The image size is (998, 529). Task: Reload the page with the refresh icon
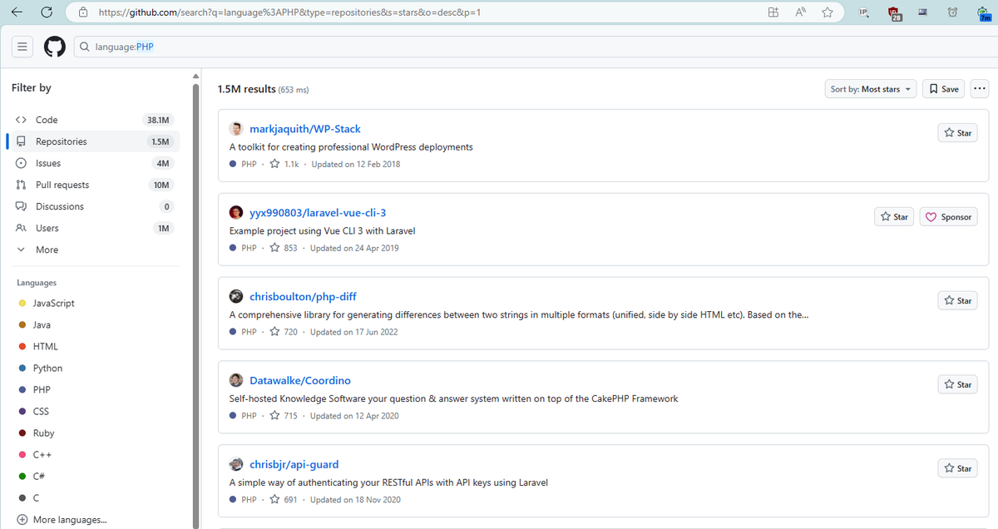tap(47, 12)
